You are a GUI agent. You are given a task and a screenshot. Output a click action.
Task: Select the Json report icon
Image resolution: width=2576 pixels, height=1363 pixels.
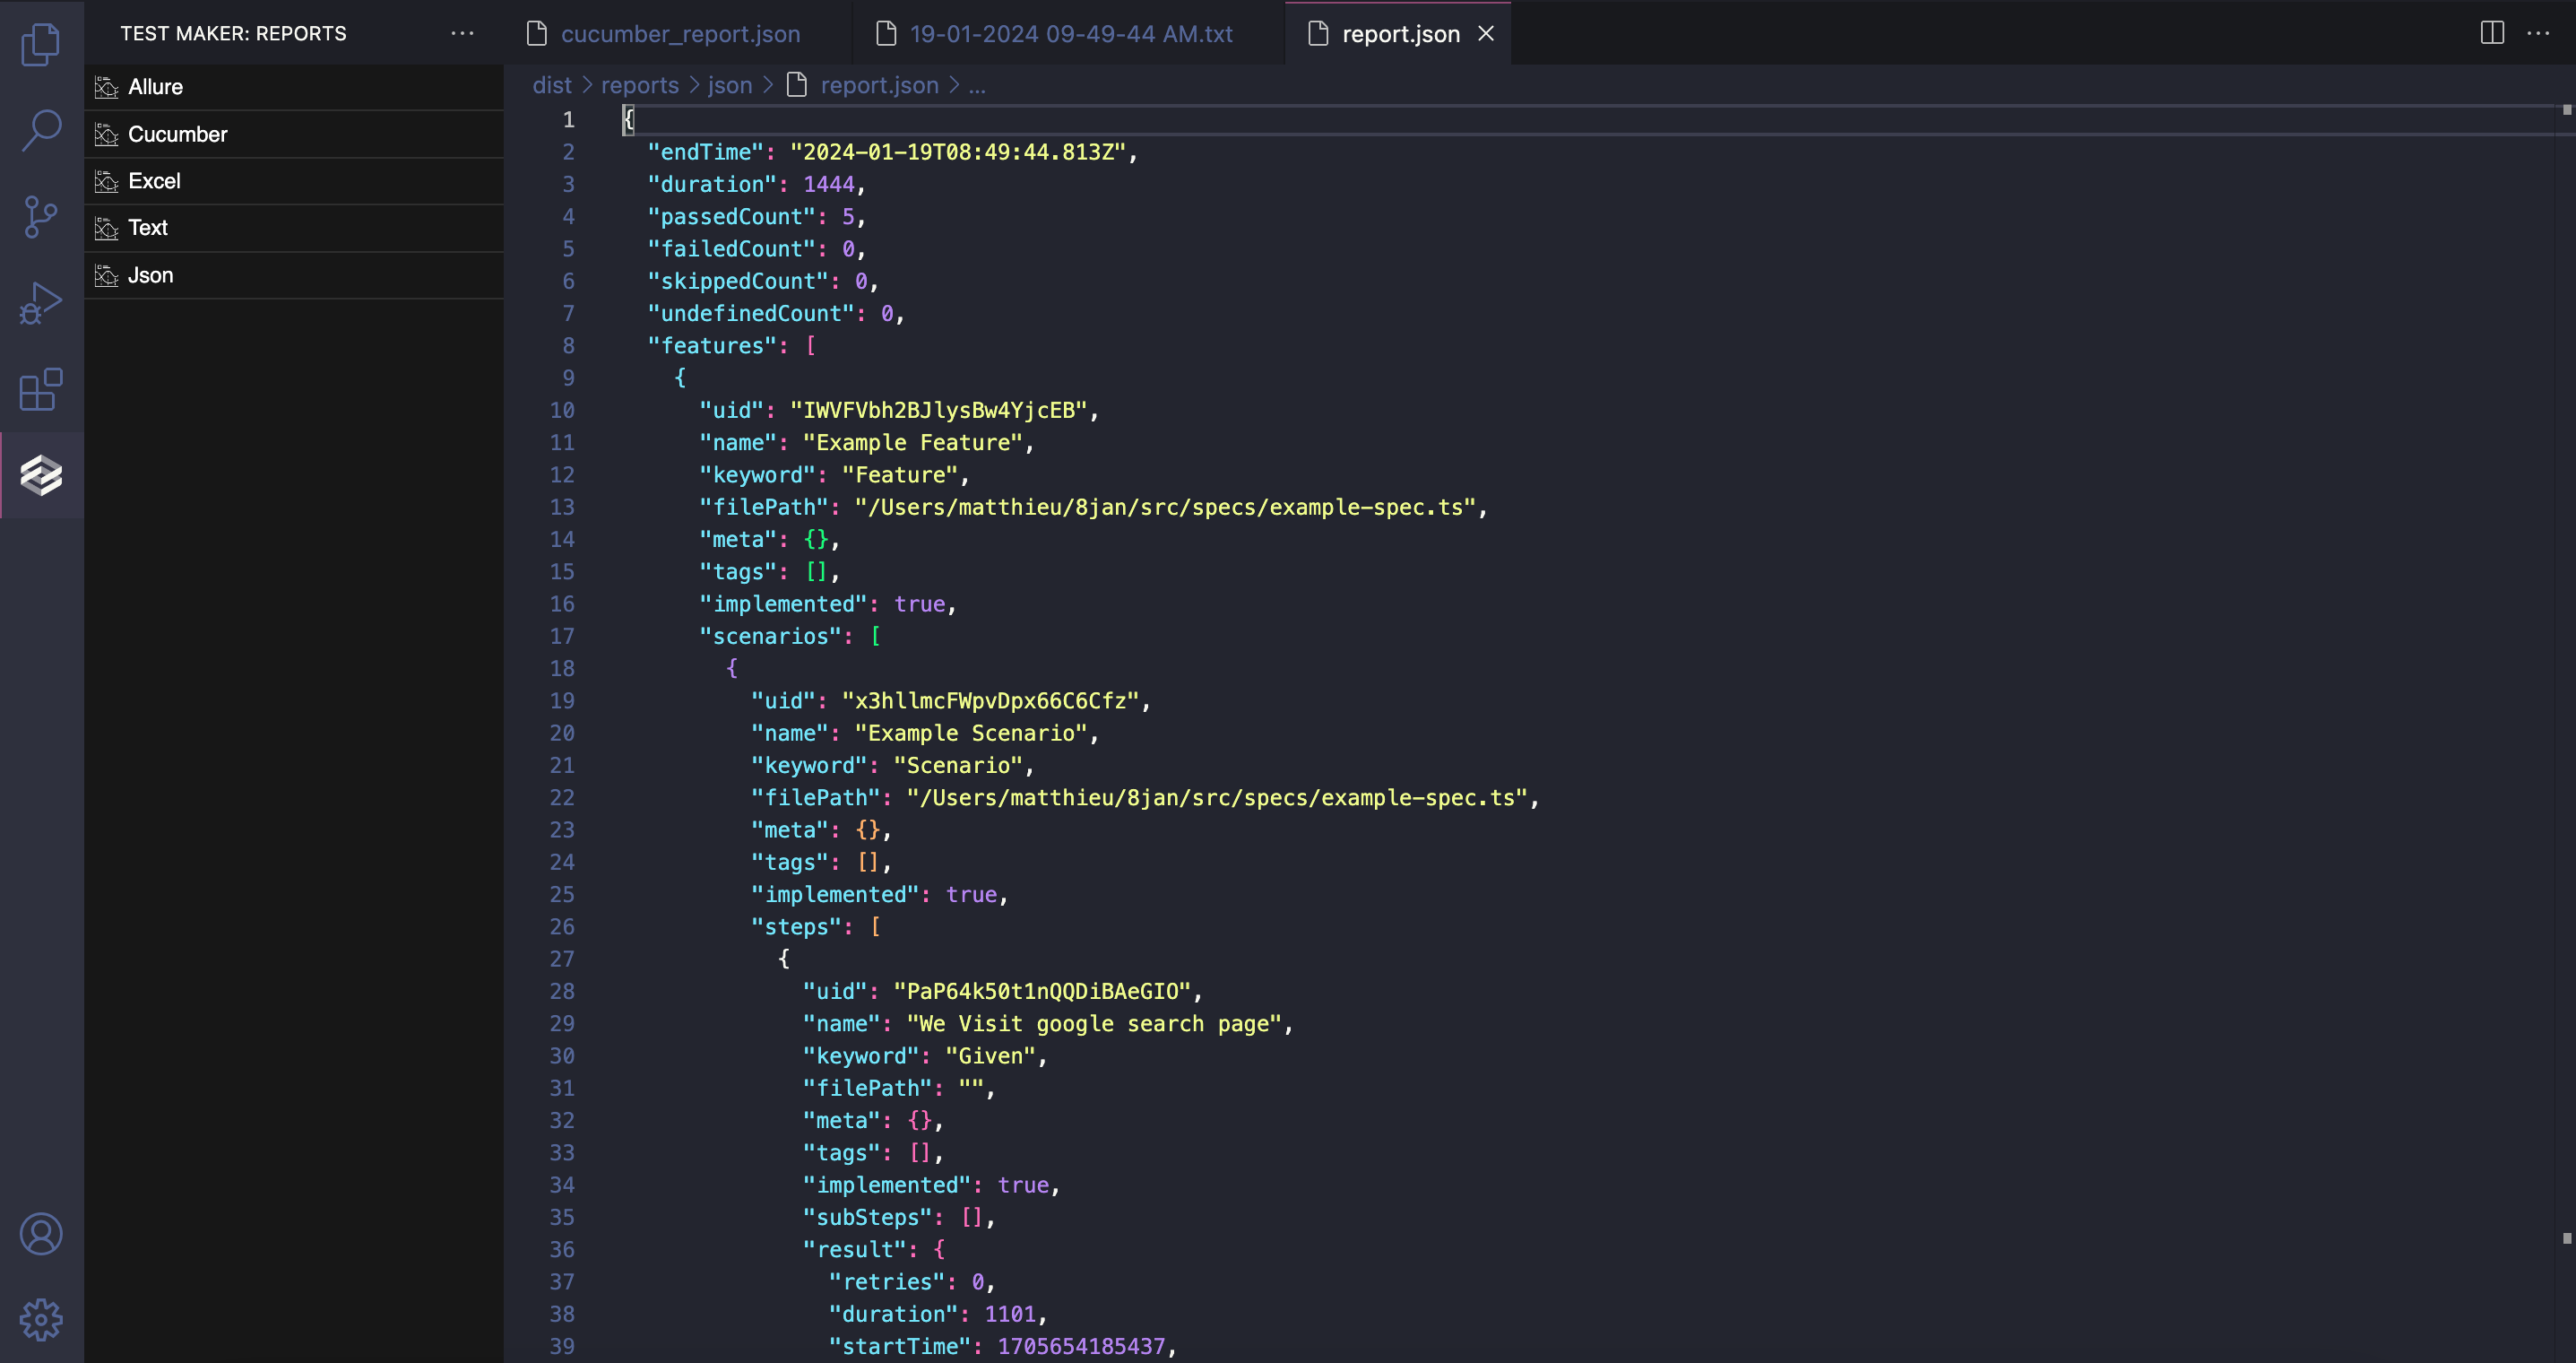pos(106,274)
